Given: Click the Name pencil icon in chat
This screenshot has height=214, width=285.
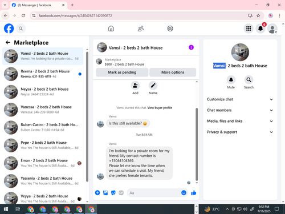Looking at the screenshot, I should tap(153, 86).
